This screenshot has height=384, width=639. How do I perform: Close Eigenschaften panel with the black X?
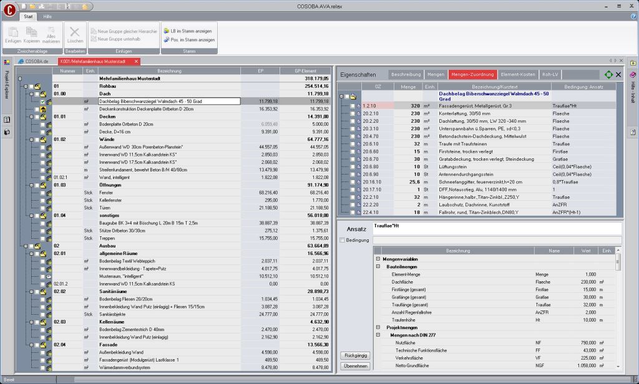pos(618,74)
